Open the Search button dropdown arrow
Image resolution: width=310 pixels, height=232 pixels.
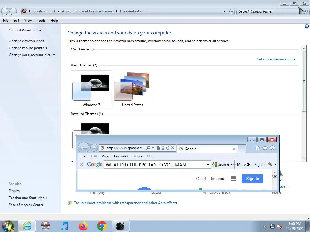click(231, 164)
